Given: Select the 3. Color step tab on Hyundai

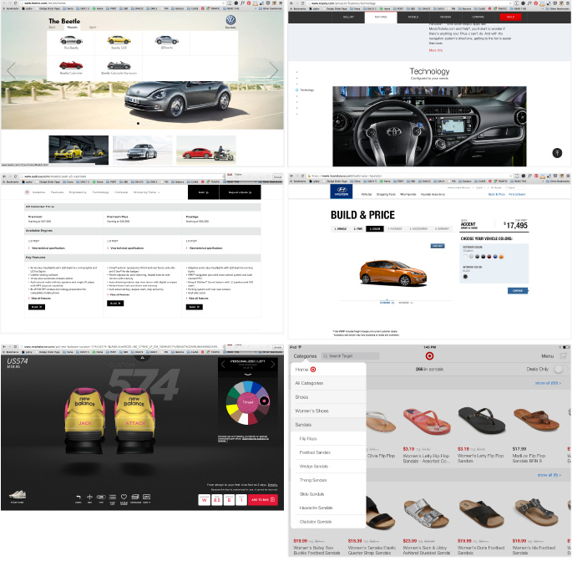Looking at the screenshot, I should point(375,228).
